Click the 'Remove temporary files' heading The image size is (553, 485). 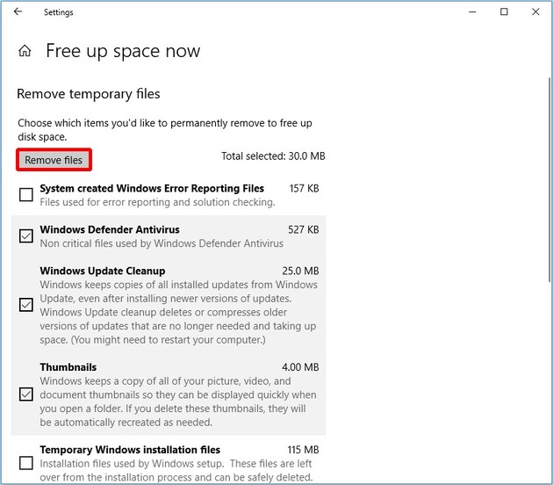point(89,94)
